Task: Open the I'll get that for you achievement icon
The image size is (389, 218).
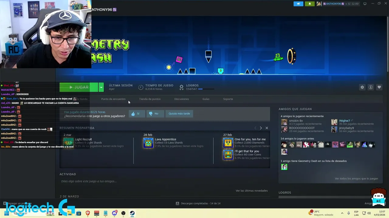Action: (x=228, y=154)
